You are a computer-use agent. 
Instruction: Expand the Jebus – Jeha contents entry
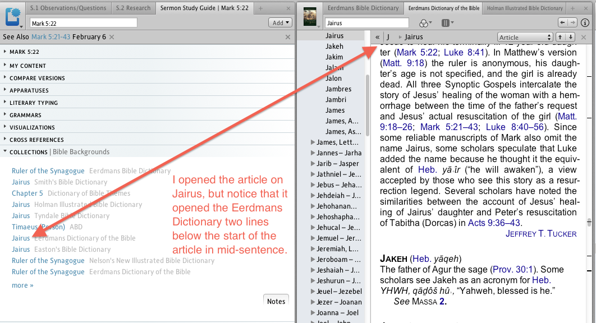313,184
